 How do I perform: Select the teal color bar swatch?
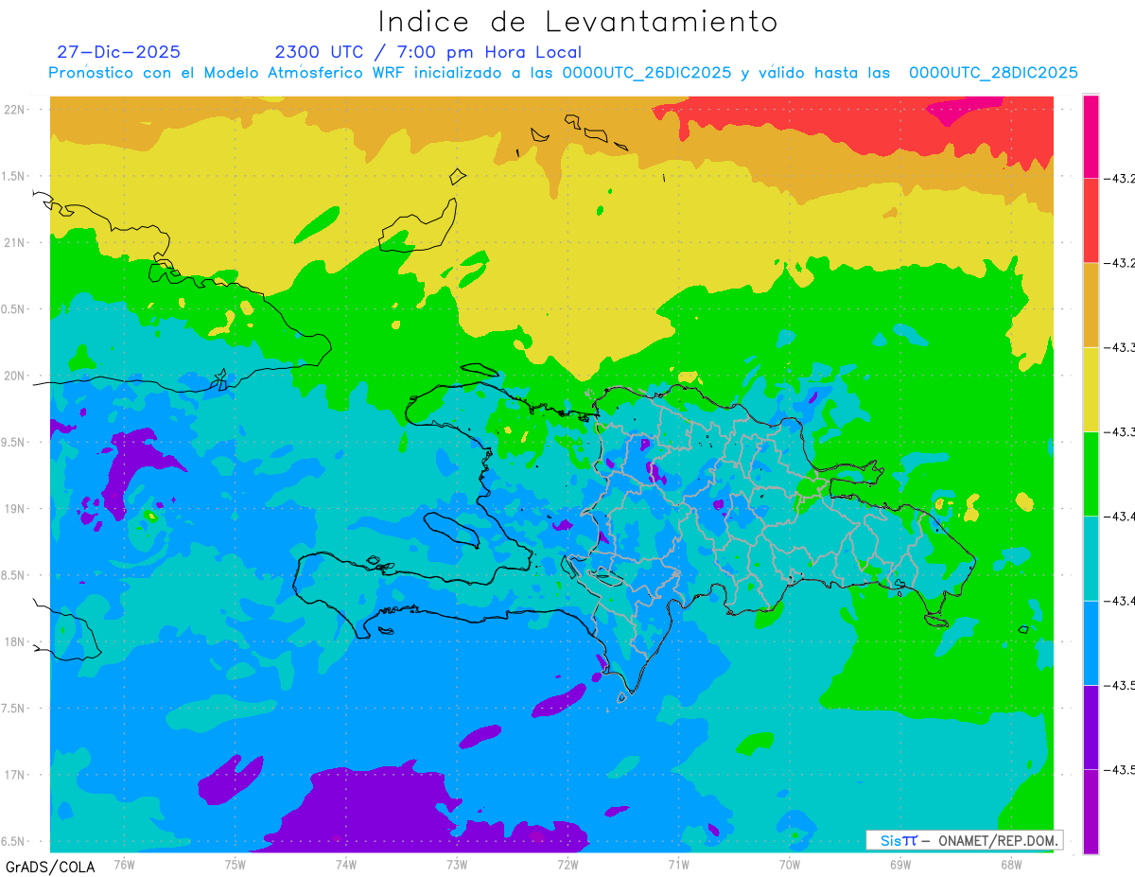[1091, 557]
